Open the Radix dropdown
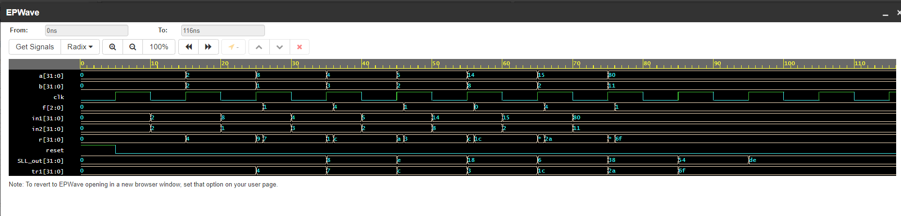 click(80, 47)
